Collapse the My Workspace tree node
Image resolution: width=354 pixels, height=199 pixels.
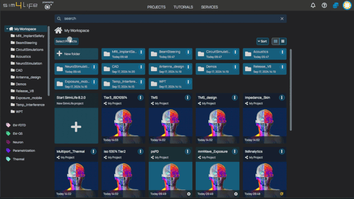point(7,29)
